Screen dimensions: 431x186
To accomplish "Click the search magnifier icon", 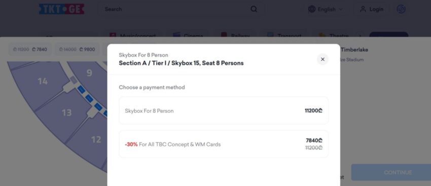I will (254, 9).
